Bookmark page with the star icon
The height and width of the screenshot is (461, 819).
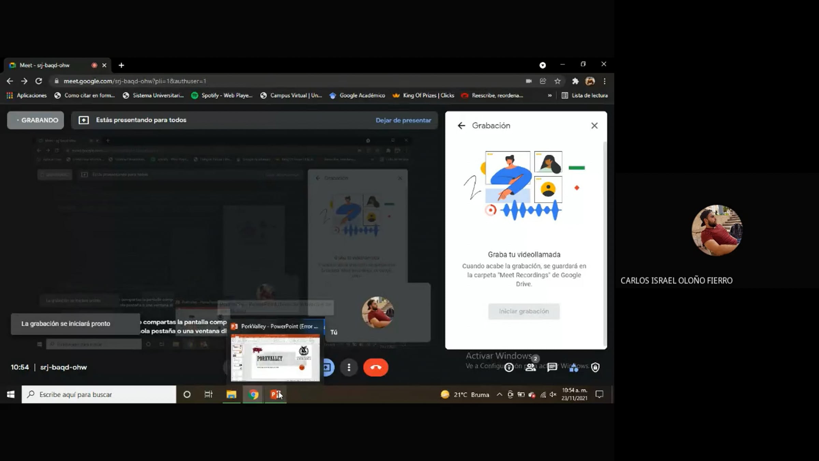(x=557, y=81)
